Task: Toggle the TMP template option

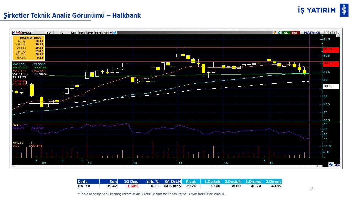Action: pyautogui.click(x=105, y=32)
